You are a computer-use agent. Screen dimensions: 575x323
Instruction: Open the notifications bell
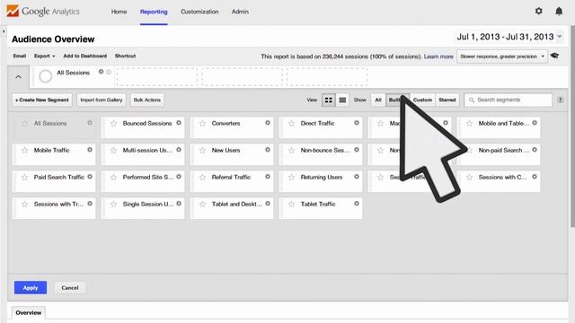(x=559, y=12)
